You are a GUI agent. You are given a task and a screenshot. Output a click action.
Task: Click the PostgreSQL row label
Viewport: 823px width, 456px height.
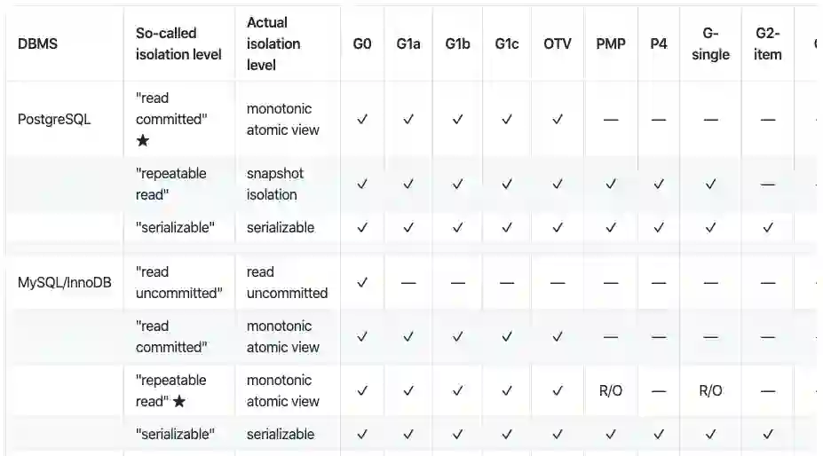tap(54, 120)
